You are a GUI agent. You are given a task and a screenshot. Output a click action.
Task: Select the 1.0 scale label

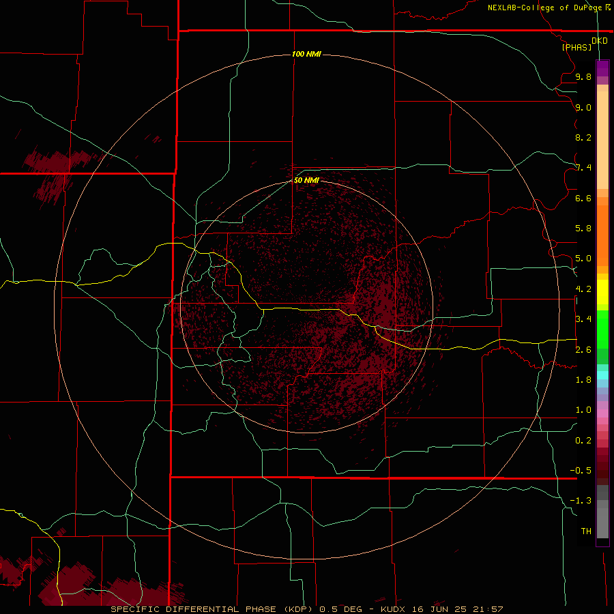(x=583, y=410)
